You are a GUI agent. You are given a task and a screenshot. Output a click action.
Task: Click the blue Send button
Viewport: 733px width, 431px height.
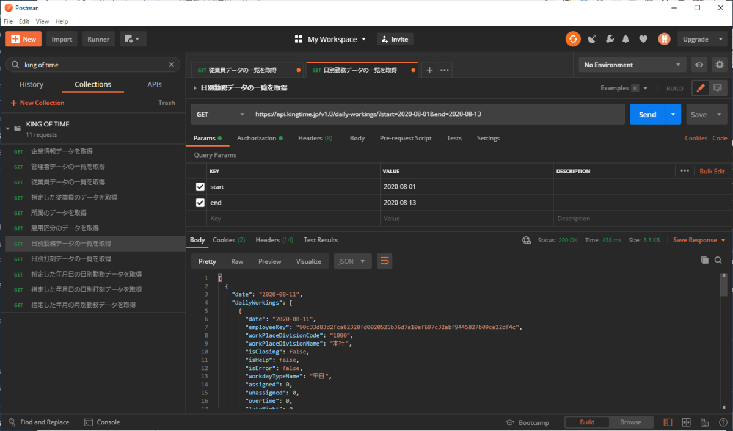coord(647,114)
